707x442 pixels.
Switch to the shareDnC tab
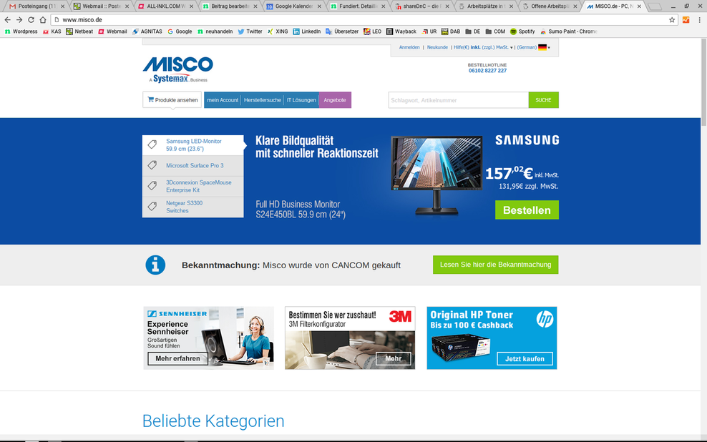pyautogui.click(x=422, y=6)
